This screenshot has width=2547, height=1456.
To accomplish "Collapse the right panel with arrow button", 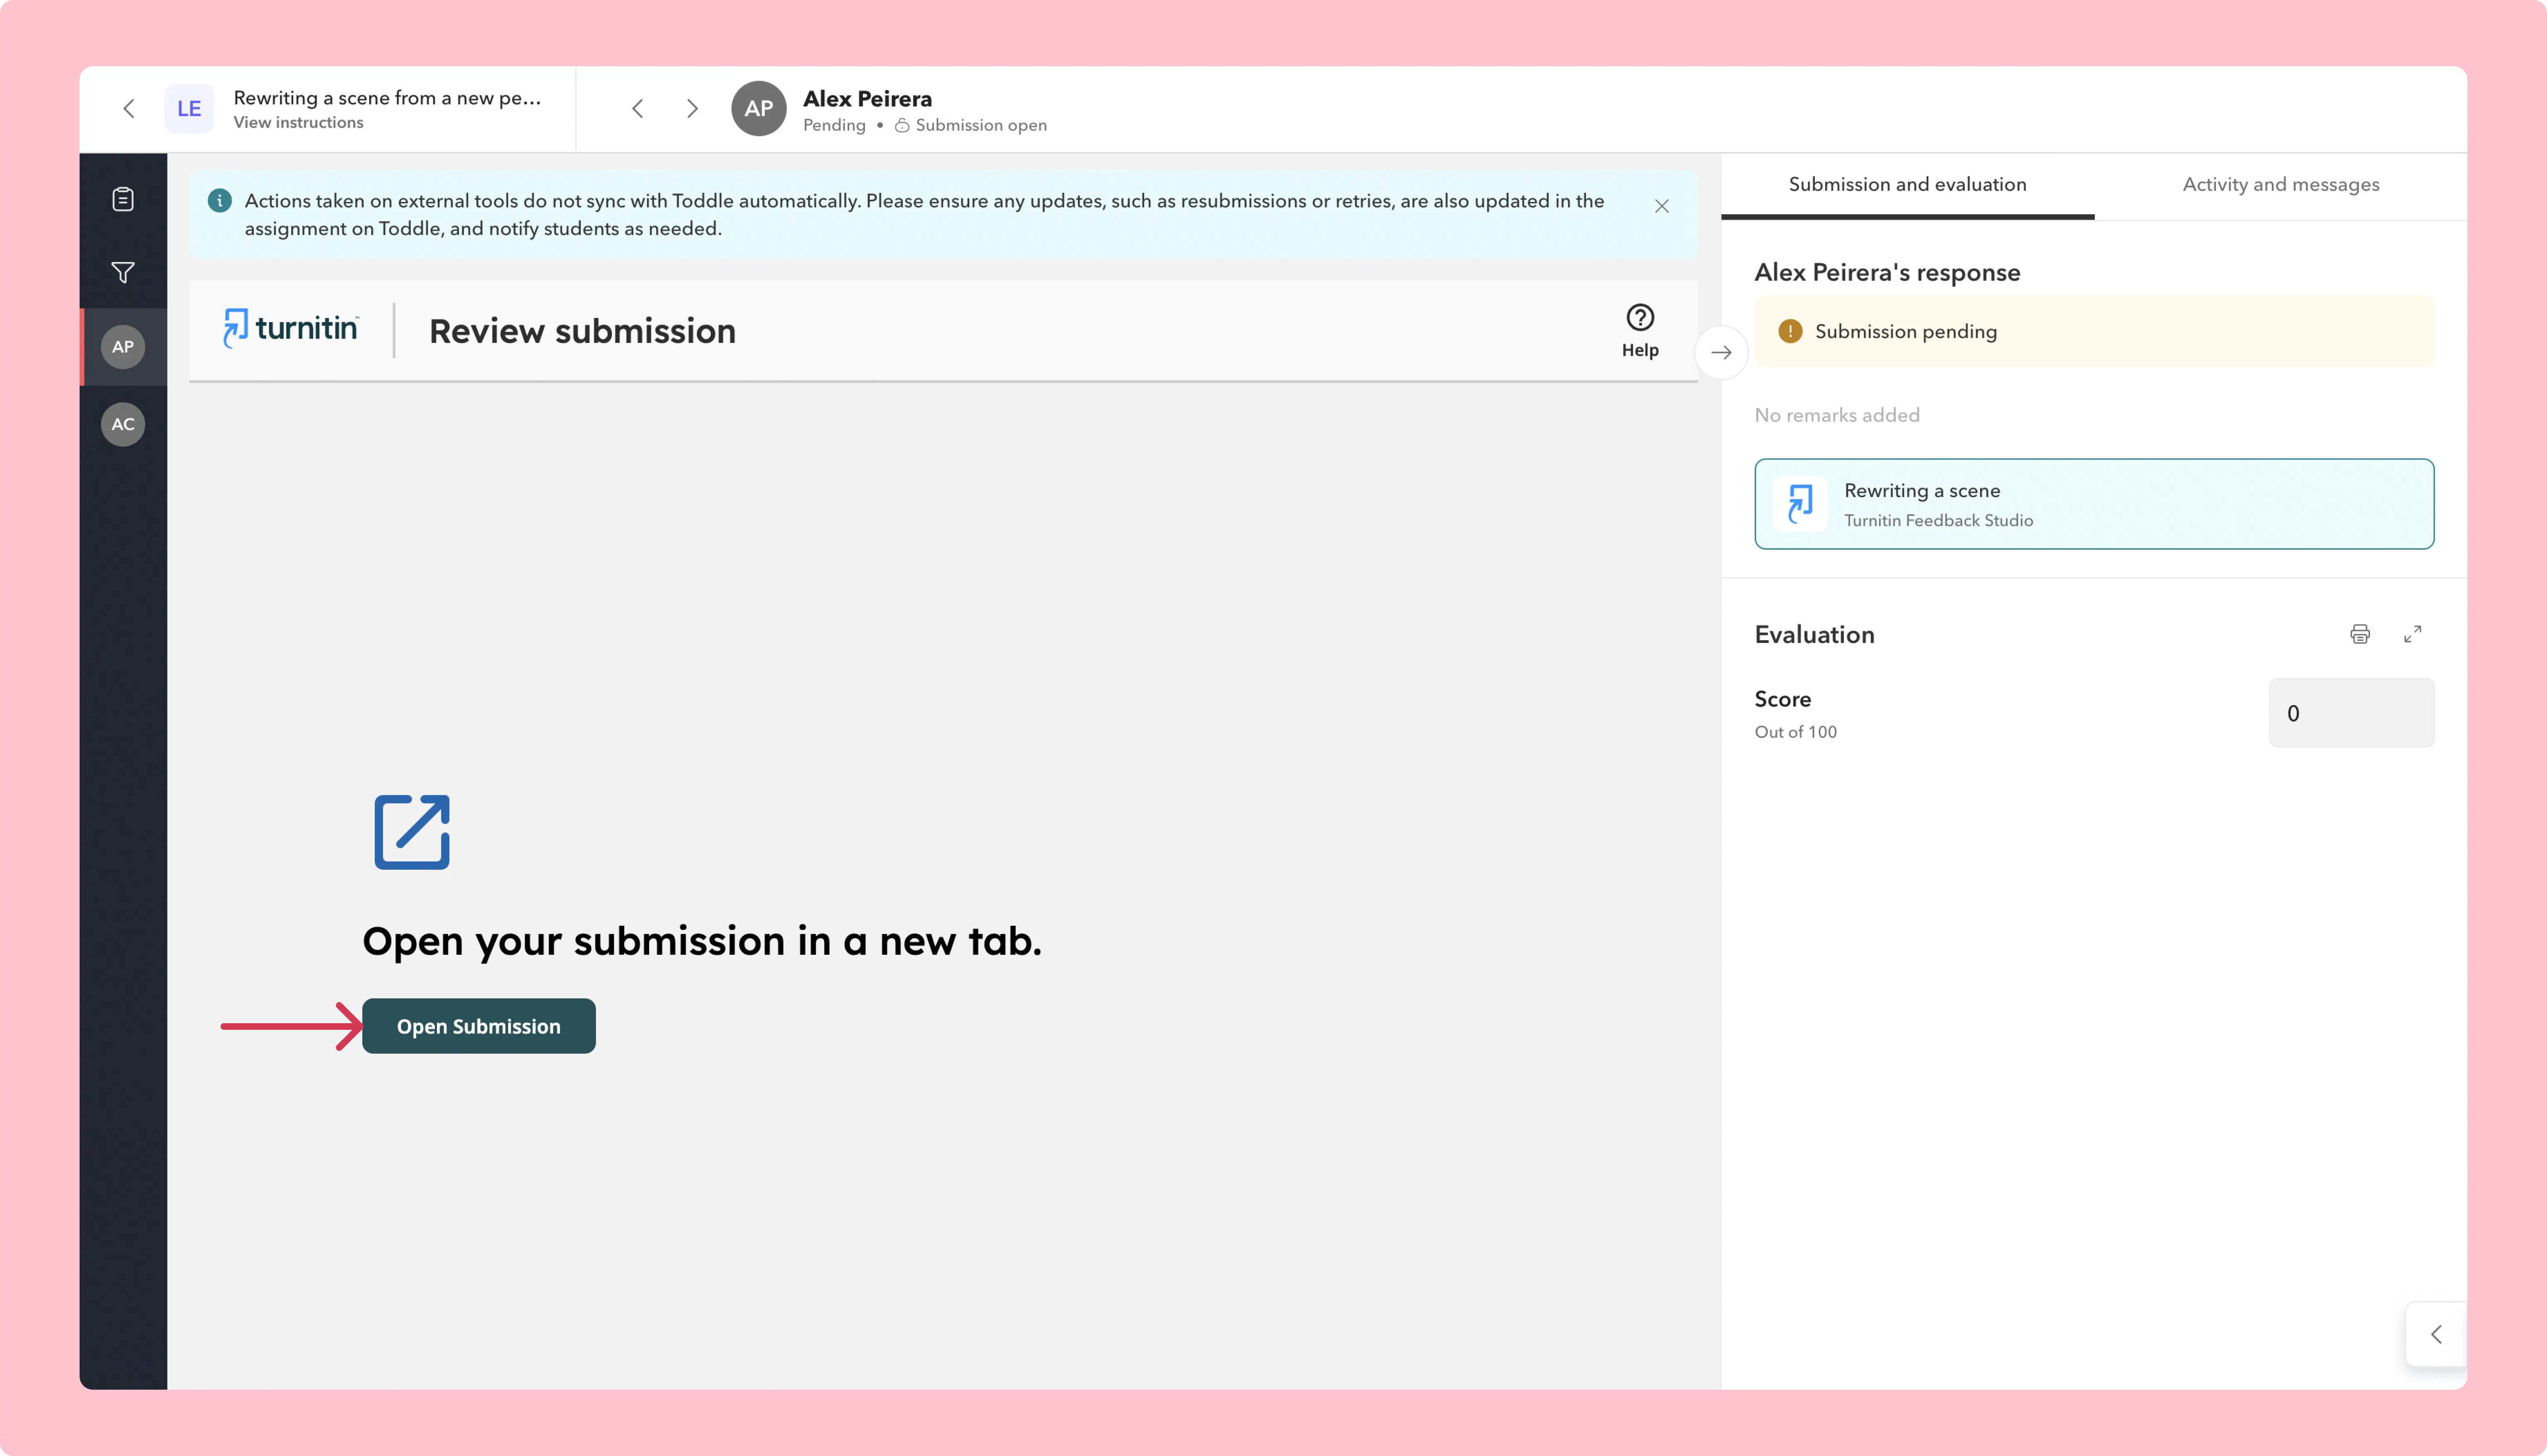I will (x=1721, y=352).
